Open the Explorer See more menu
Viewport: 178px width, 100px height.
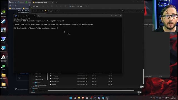coord(87,6)
